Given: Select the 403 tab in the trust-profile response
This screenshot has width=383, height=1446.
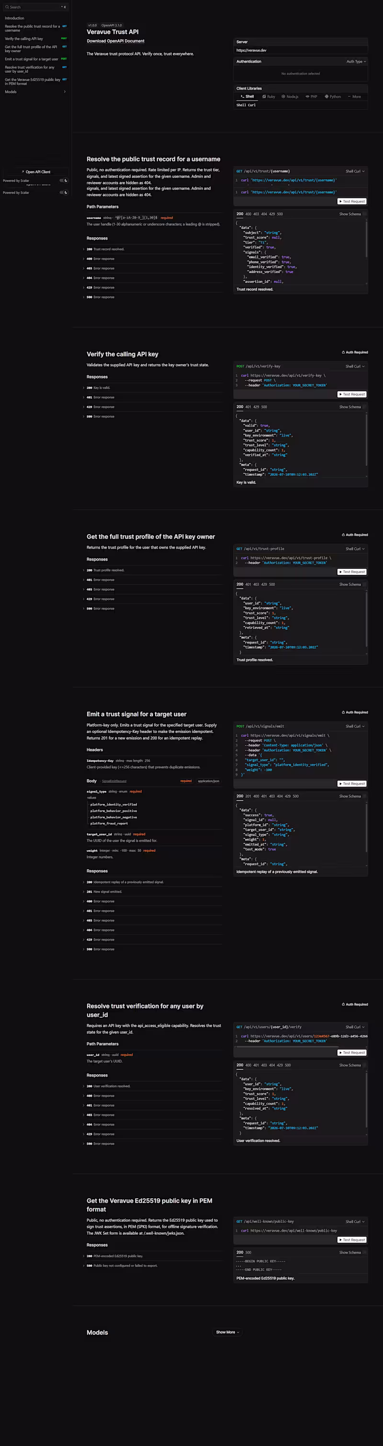Looking at the screenshot, I should 256,585.
